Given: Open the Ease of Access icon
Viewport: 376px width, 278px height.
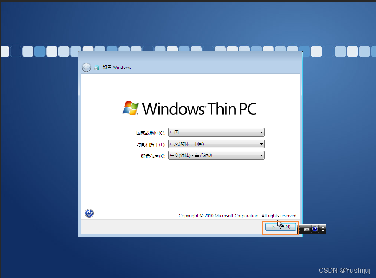Looking at the screenshot, I should [89, 213].
